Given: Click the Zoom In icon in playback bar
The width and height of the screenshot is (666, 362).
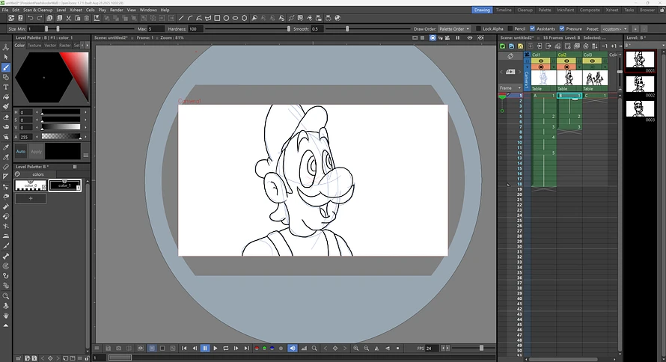Looking at the screenshot, I should (x=356, y=349).
